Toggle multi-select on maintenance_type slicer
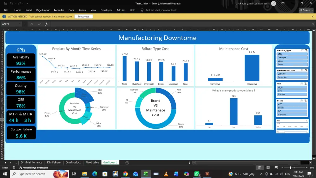Image resolution: width=316 pixels, height=178 pixels. [302, 70]
